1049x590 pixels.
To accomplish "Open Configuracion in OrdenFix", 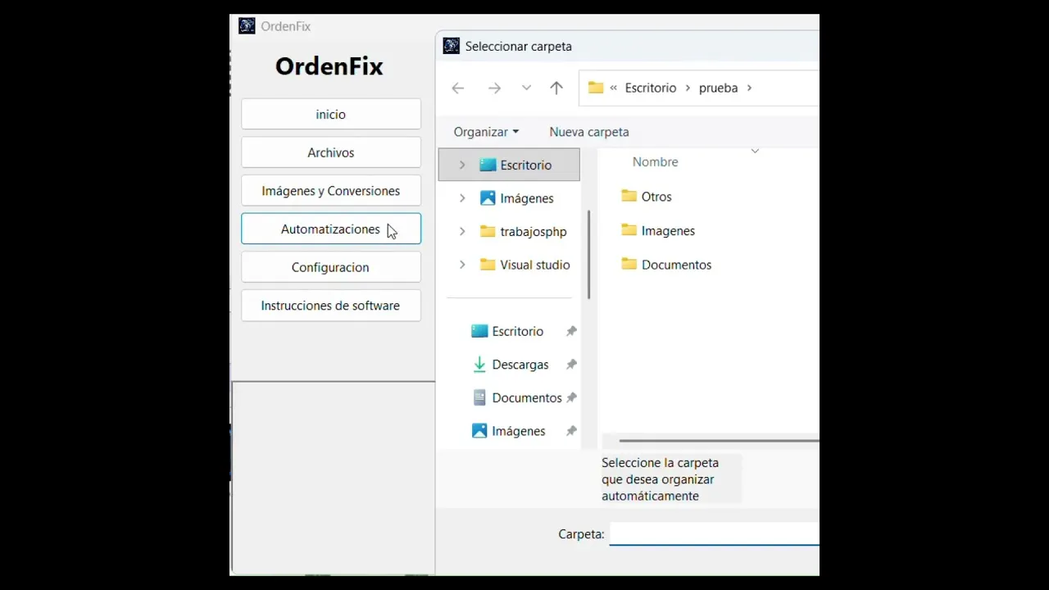I will coord(331,267).
